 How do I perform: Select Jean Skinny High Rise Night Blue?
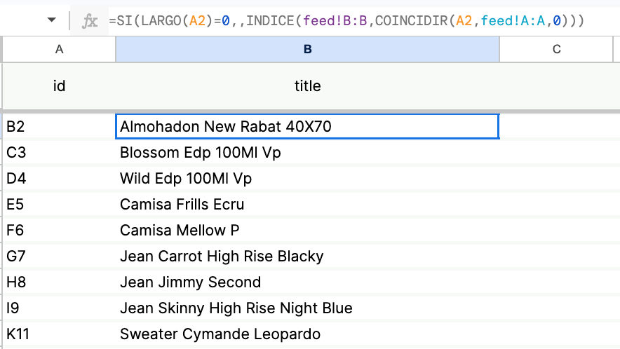pos(308,308)
